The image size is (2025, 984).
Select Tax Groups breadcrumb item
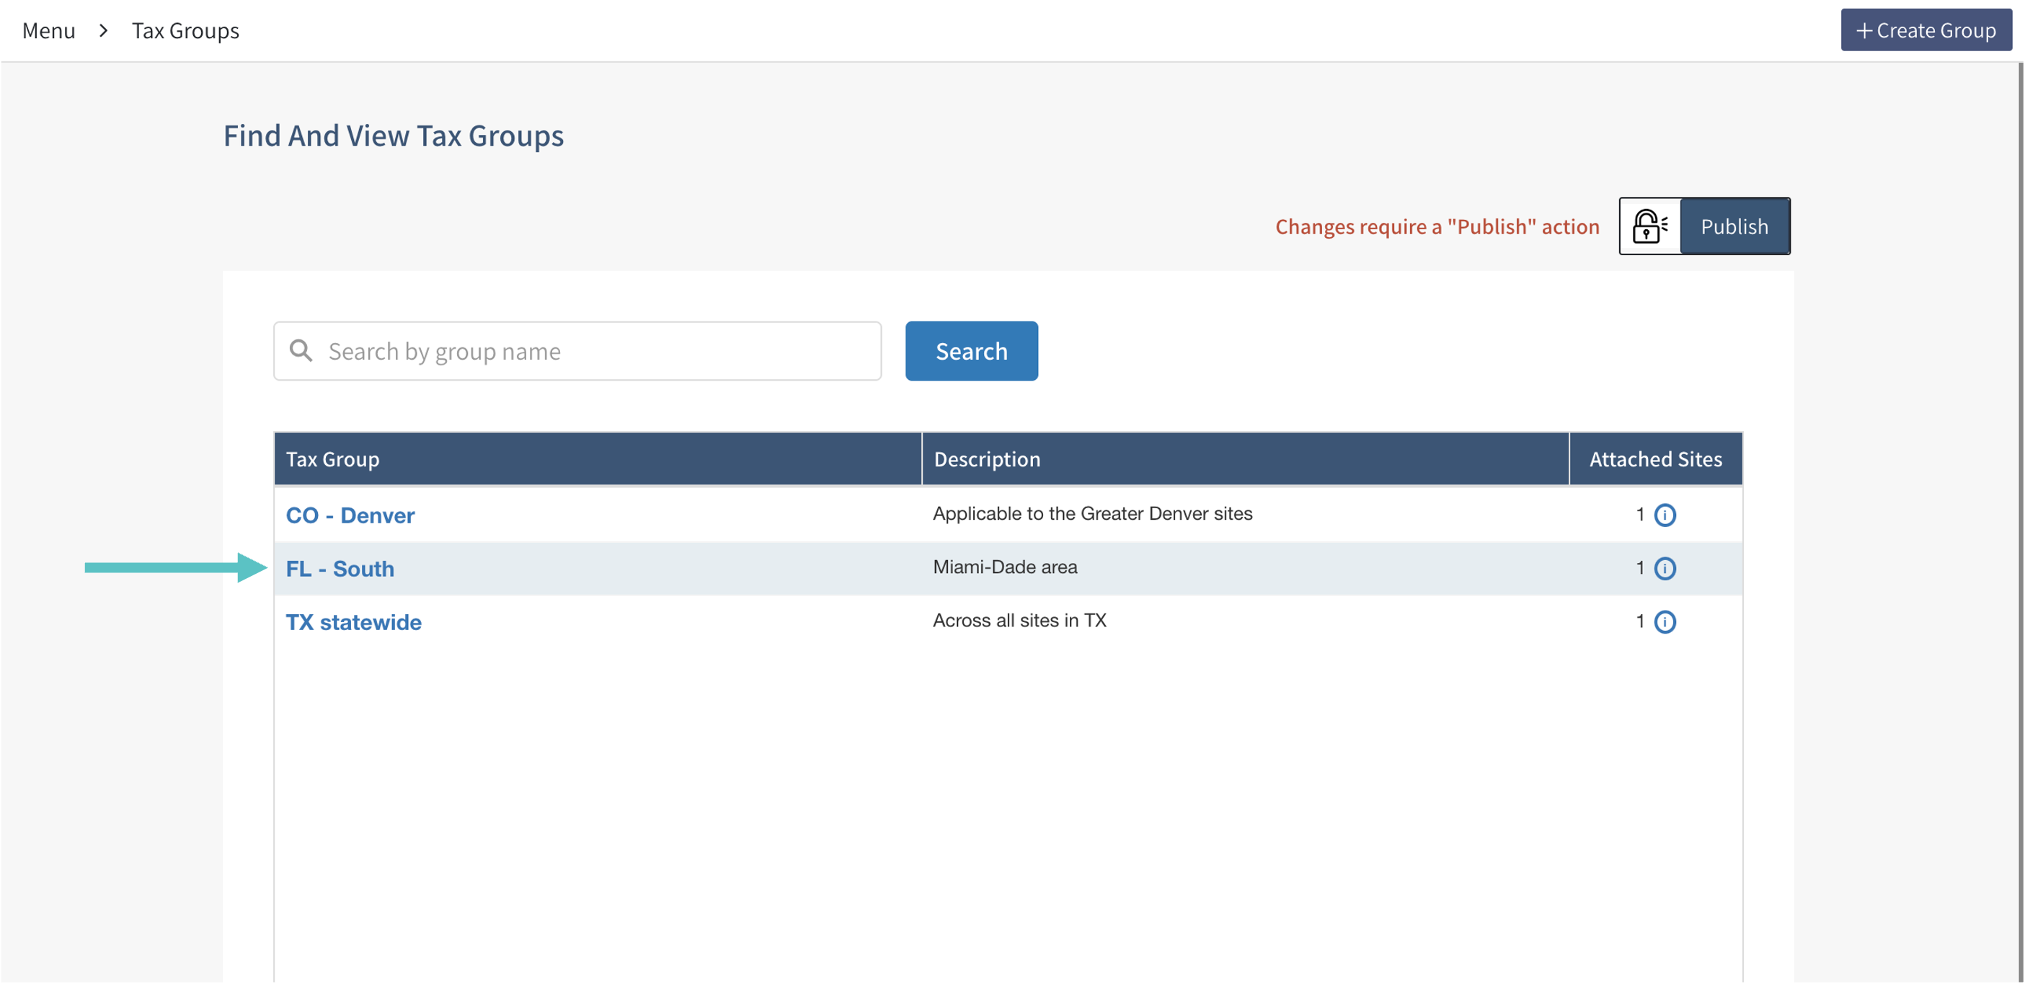(x=185, y=31)
